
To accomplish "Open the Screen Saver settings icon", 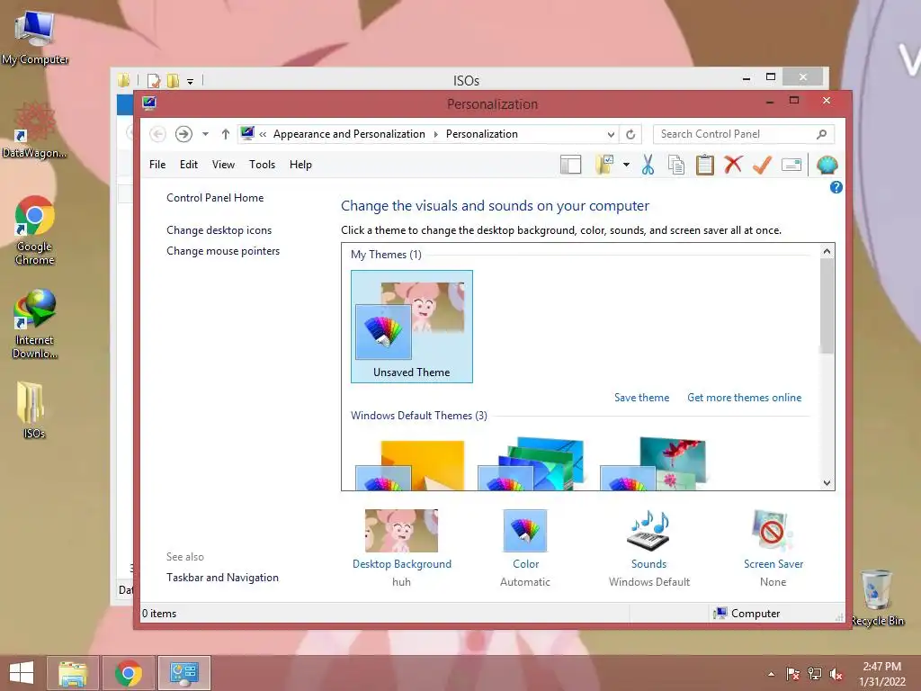I will click(x=773, y=531).
